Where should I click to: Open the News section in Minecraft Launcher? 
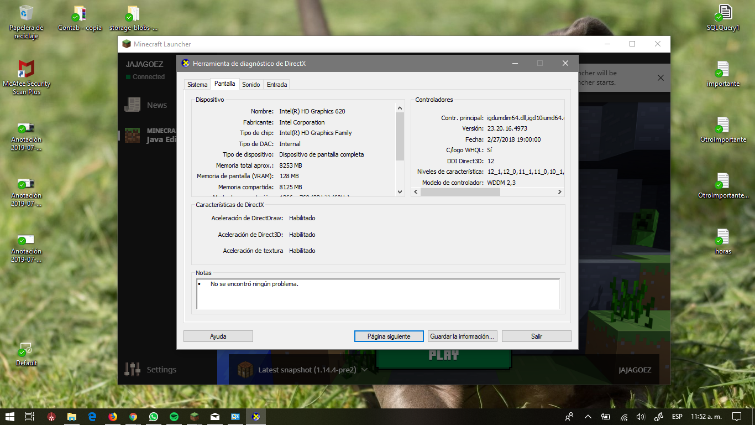[x=156, y=105]
